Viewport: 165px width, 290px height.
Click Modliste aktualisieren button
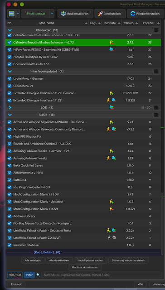[85, 267]
